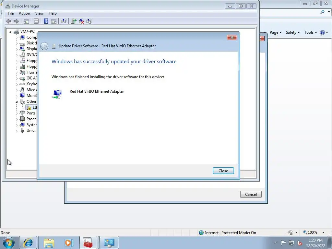
Task: Open Windows Media Player taskbar icon
Action: point(69,243)
